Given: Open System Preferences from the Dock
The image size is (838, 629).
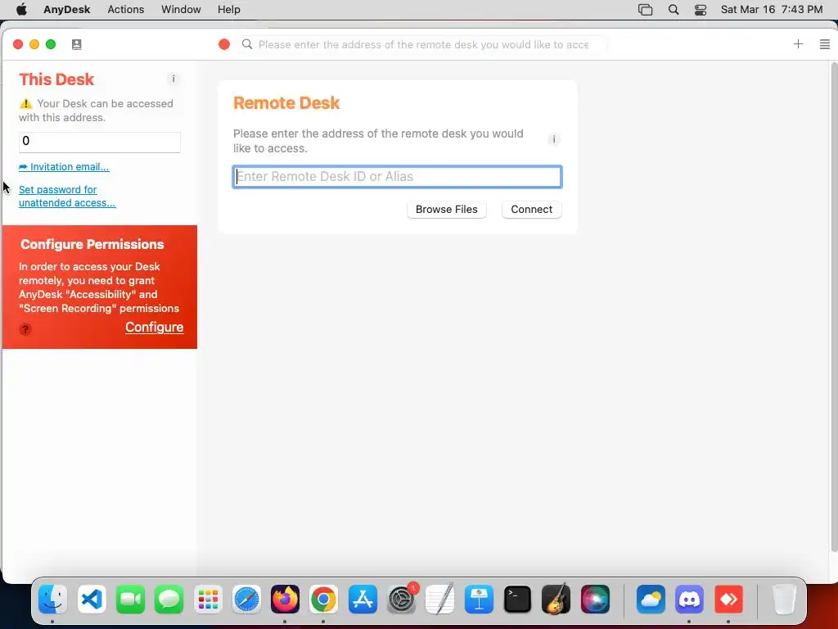Looking at the screenshot, I should pos(401,599).
